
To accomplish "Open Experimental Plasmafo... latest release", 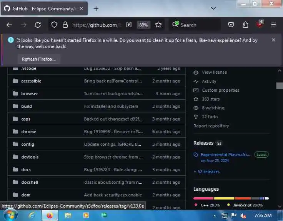I will [x=225, y=155].
